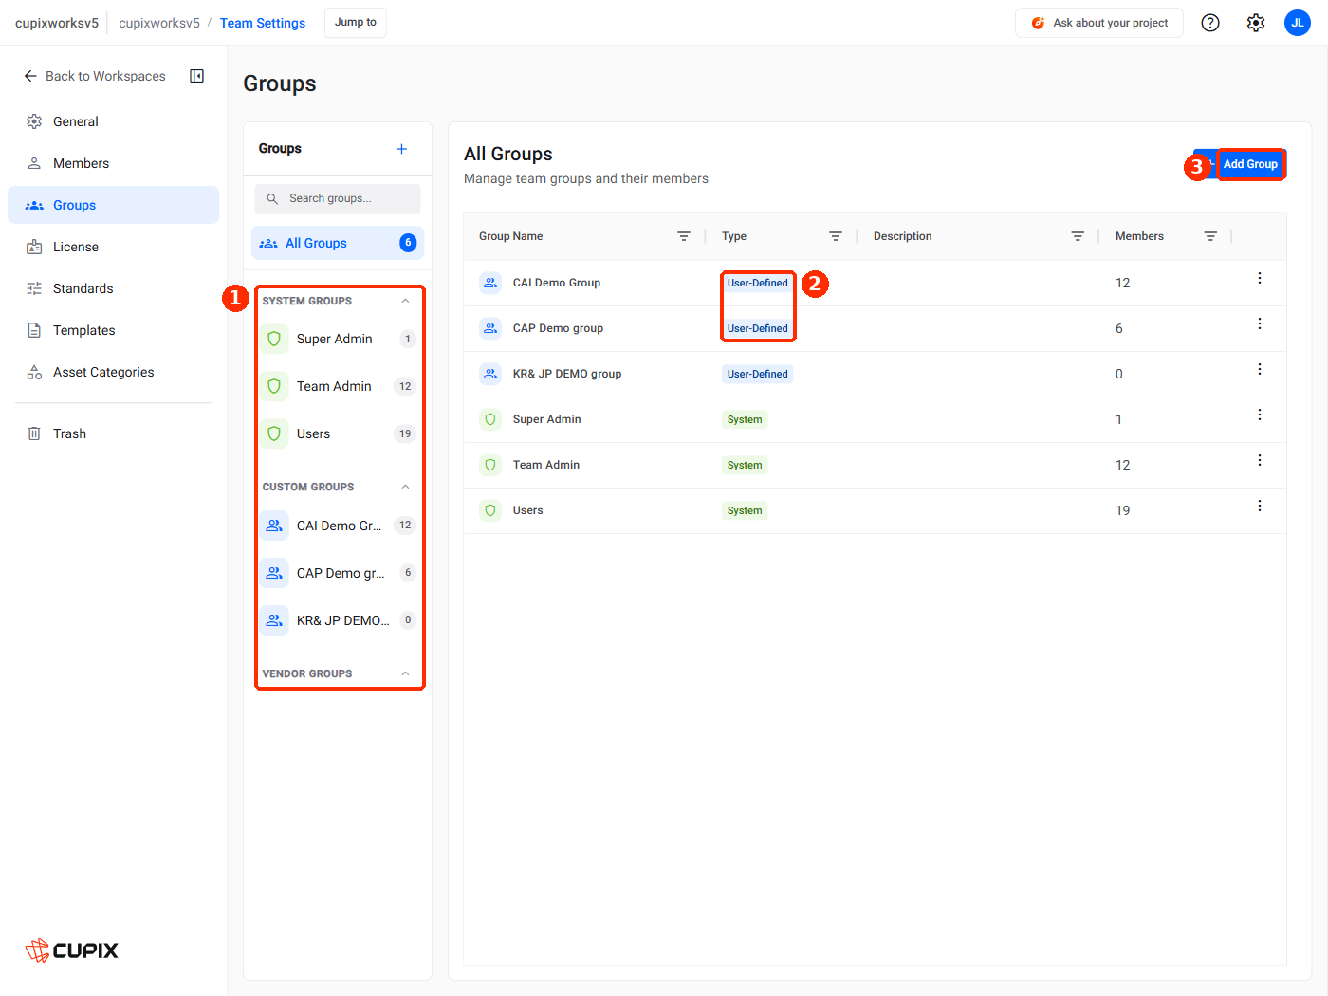1328x996 pixels.
Task: Open the Jump to dropdown
Action: (x=356, y=23)
